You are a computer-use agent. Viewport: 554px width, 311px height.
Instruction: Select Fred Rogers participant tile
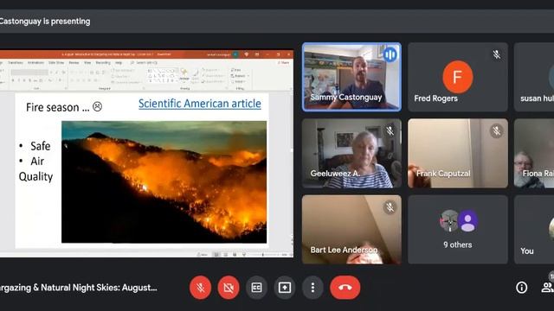click(458, 77)
